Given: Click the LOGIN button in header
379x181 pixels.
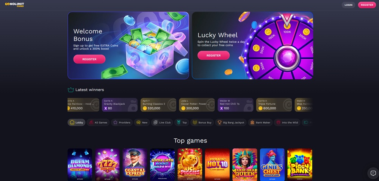Looking at the screenshot, I should pyautogui.click(x=348, y=5).
